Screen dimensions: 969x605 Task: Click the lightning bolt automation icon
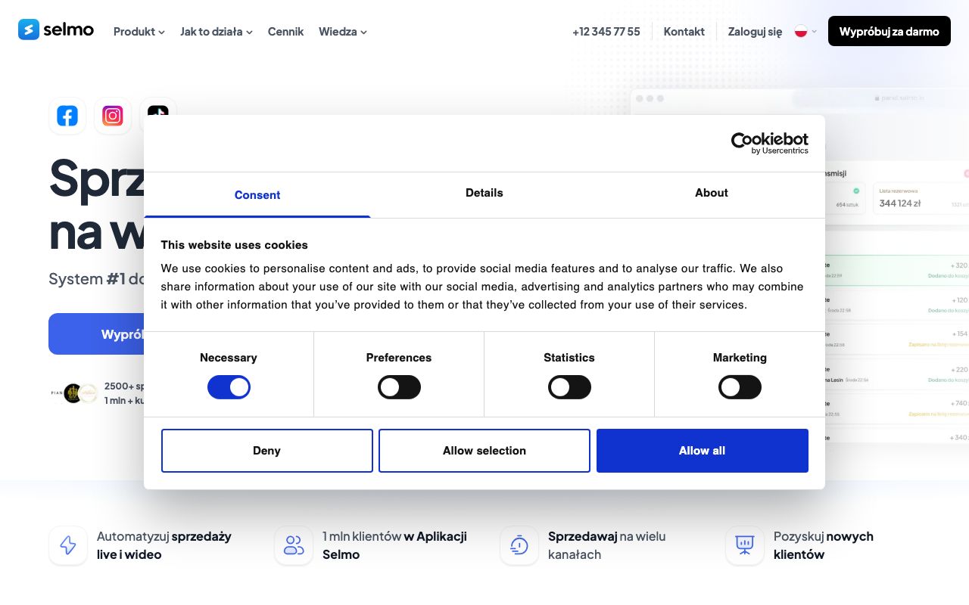tap(68, 545)
